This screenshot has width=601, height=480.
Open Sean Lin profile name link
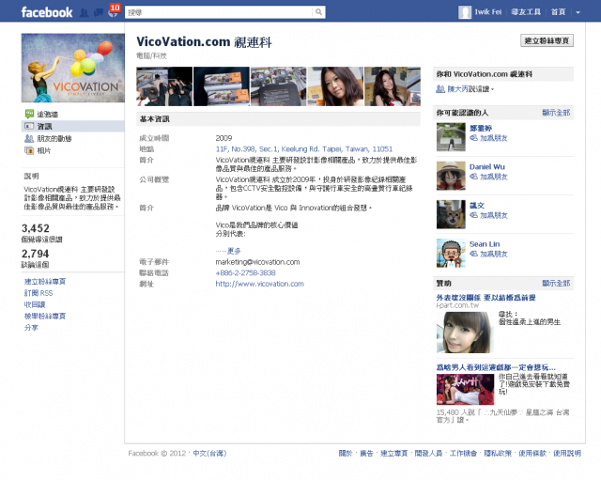coord(485,244)
